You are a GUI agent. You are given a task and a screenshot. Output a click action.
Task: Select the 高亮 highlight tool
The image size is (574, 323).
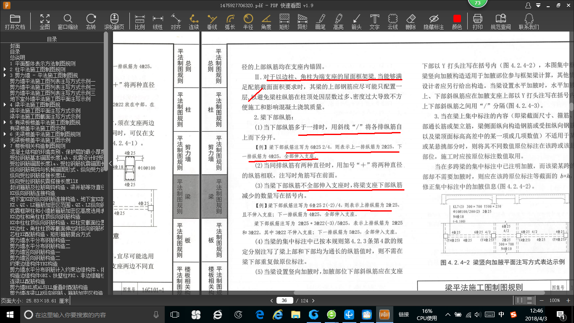coord(339,21)
